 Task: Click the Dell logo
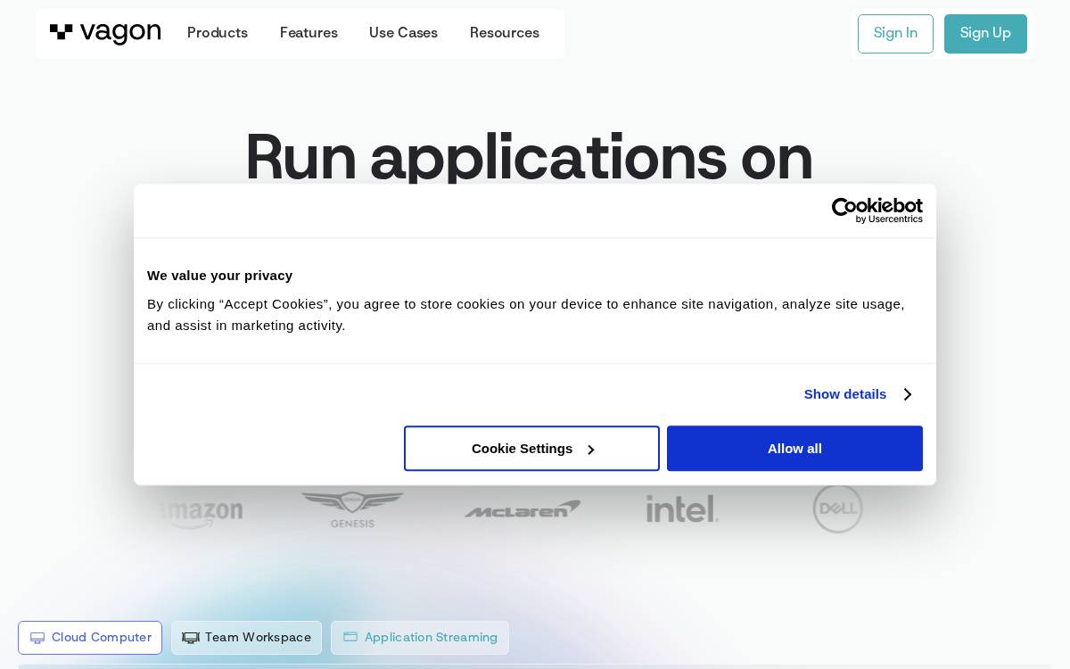click(x=838, y=508)
